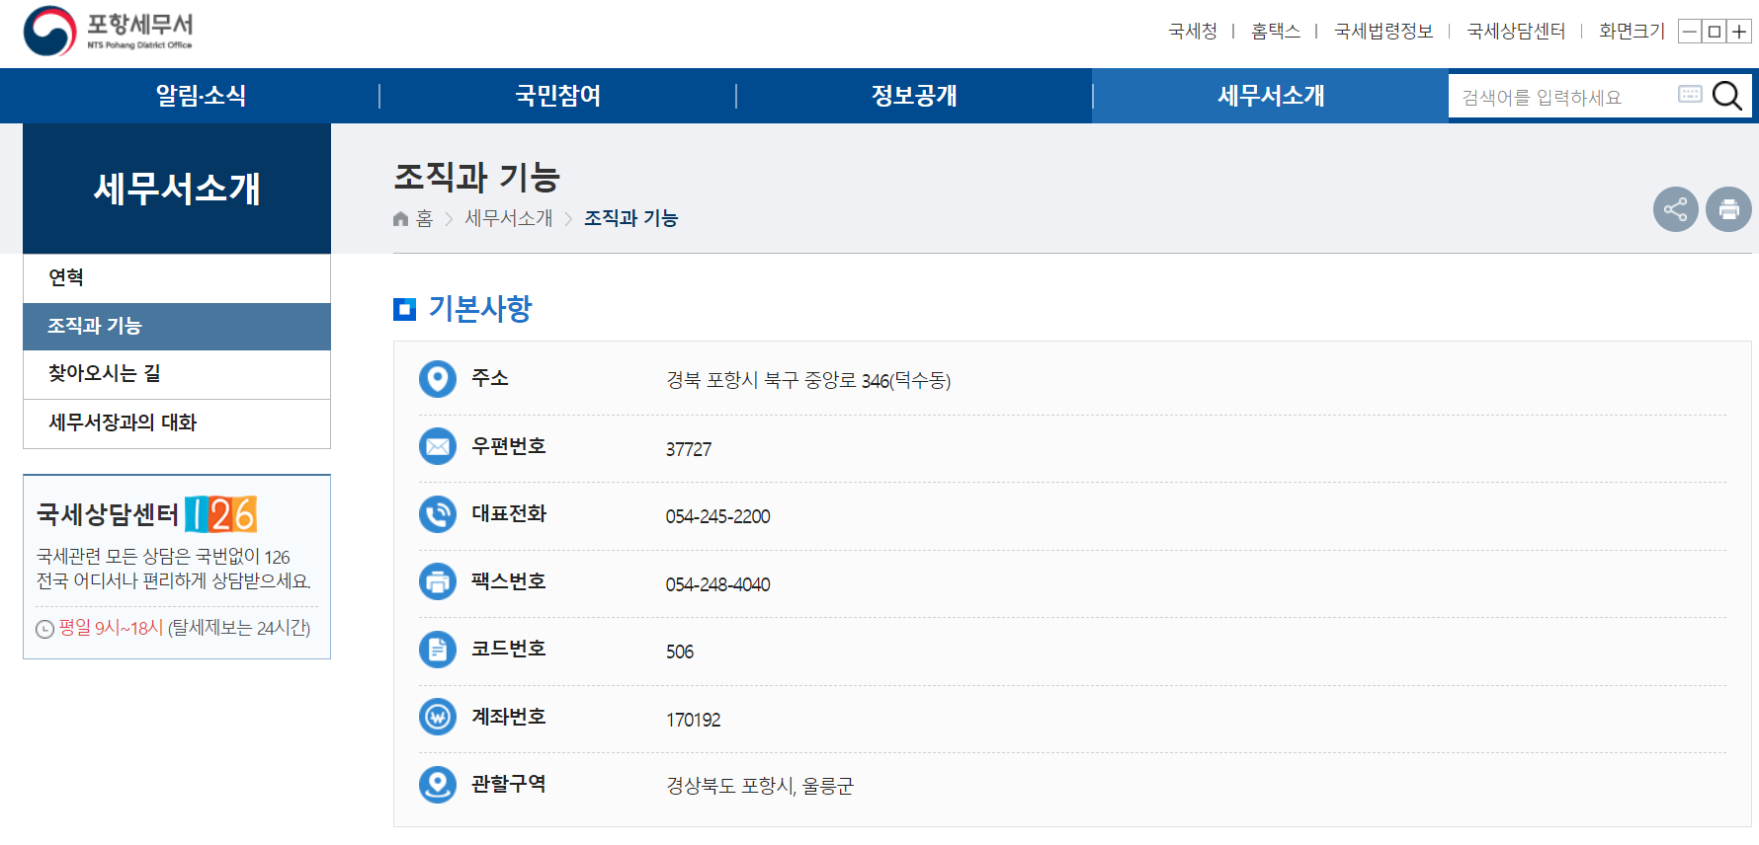Open the 국세청 top link
The width and height of the screenshot is (1759, 845).
tap(1193, 32)
